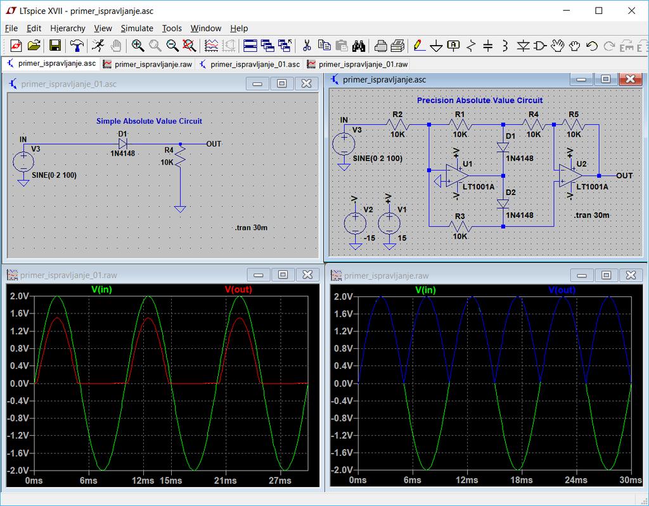Place a Ground symbol
The height and width of the screenshot is (506, 649).
click(436, 46)
